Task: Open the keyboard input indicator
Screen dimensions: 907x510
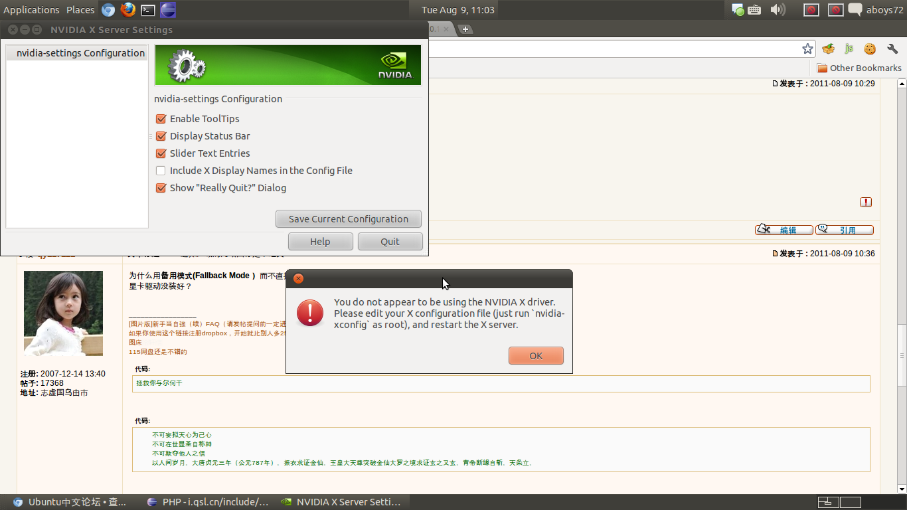Action: click(754, 10)
